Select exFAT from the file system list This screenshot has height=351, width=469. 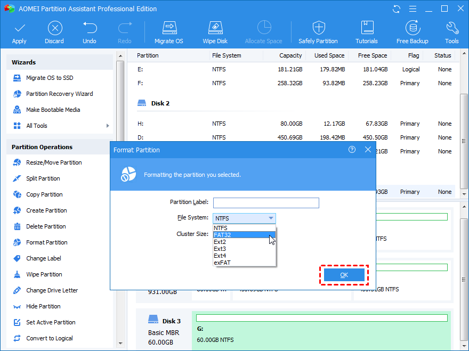(x=244, y=263)
